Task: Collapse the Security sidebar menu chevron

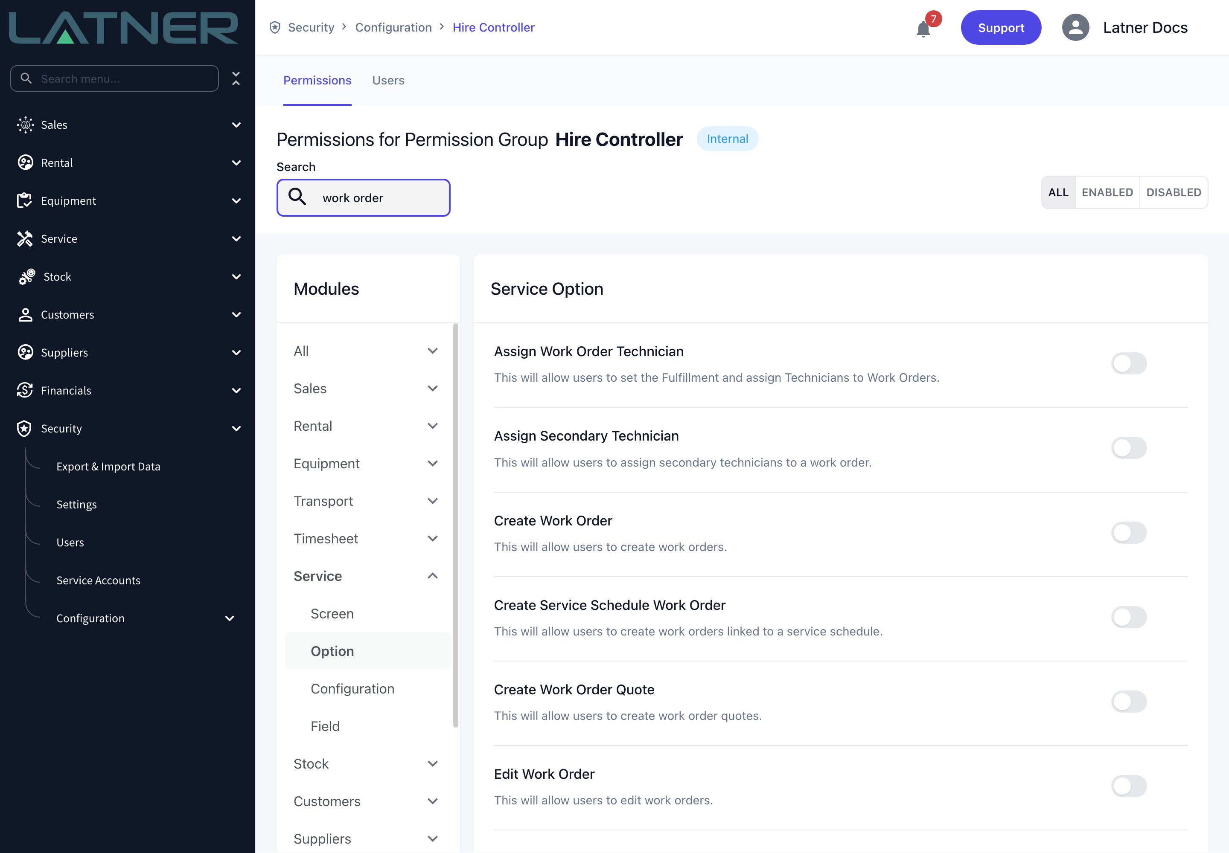Action: (x=236, y=428)
